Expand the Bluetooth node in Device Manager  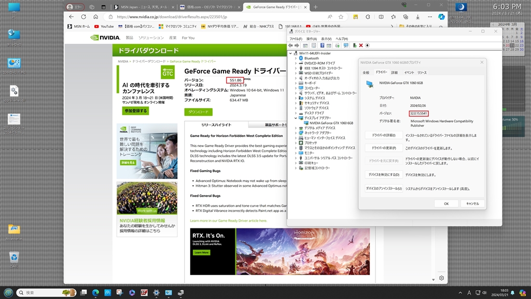[296, 58]
